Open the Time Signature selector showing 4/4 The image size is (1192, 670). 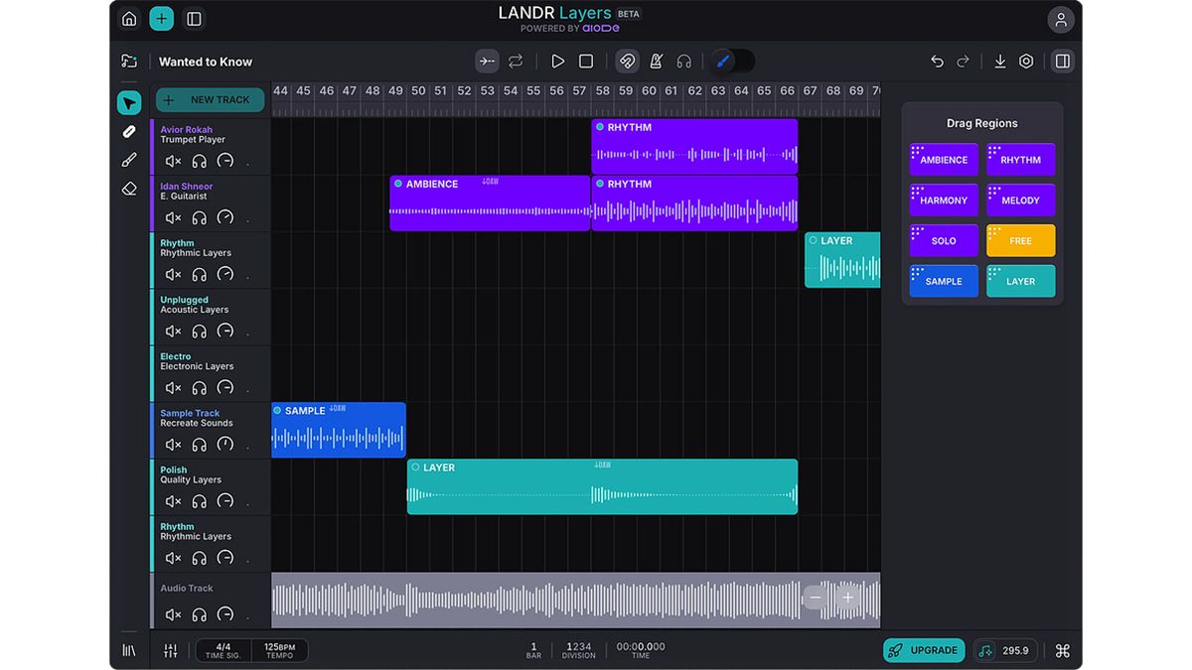point(223,650)
